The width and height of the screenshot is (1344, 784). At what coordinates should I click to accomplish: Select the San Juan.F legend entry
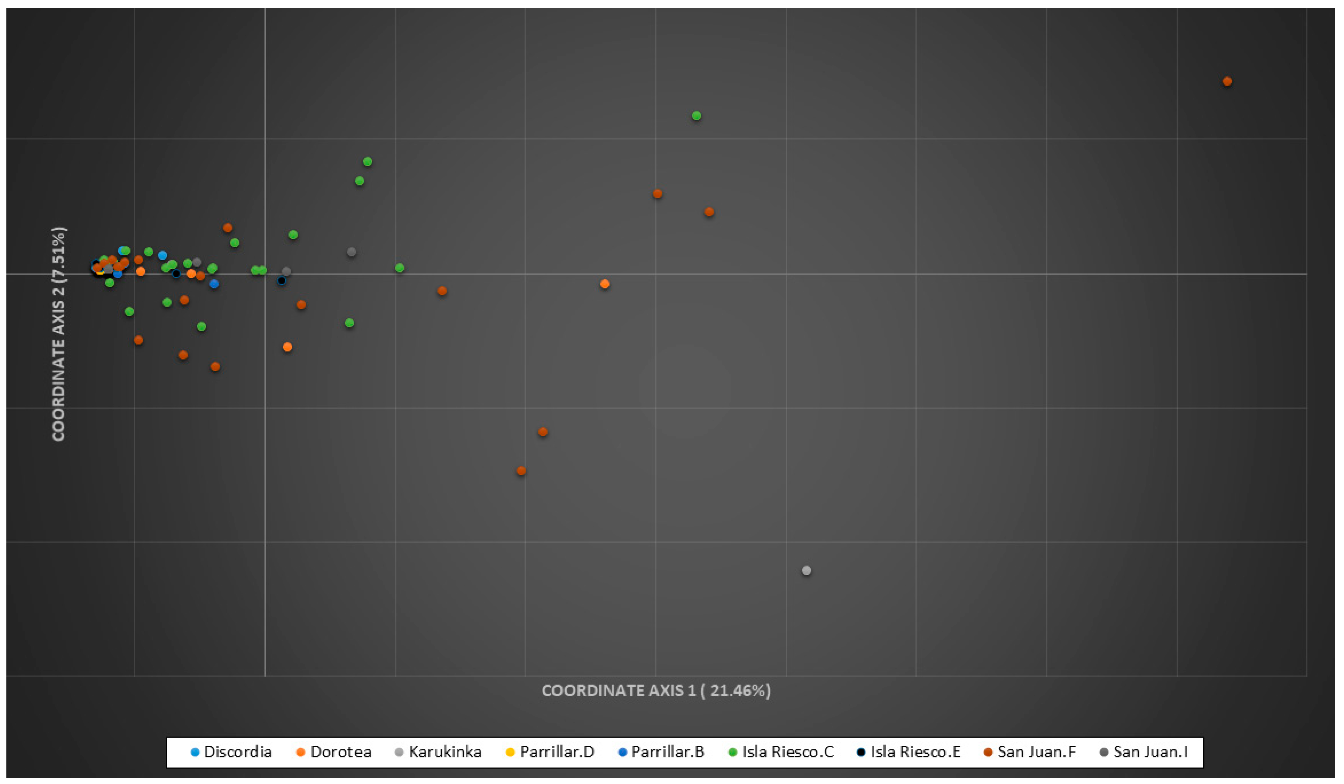(x=1036, y=752)
